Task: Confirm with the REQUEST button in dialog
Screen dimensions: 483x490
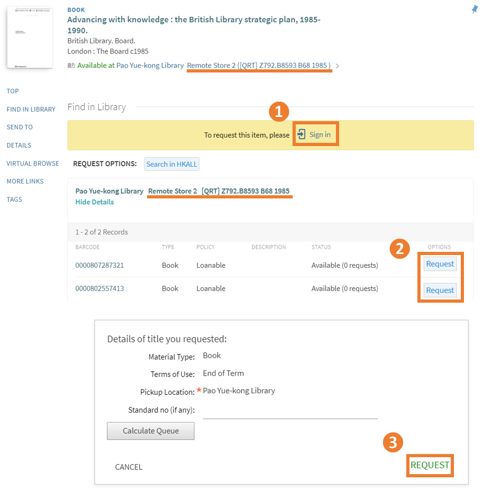Action: tap(430, 465)
